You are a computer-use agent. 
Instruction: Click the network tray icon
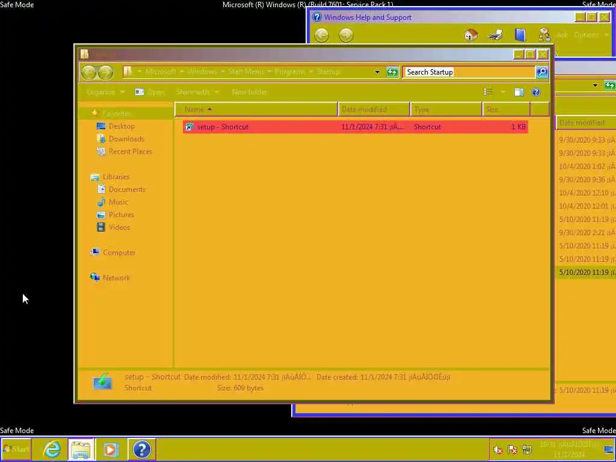tap(527, 449)
